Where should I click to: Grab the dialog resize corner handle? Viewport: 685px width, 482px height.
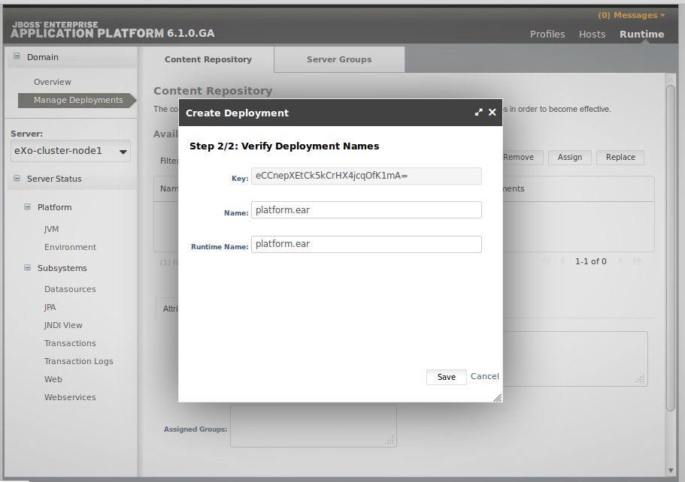pos(498,397)
